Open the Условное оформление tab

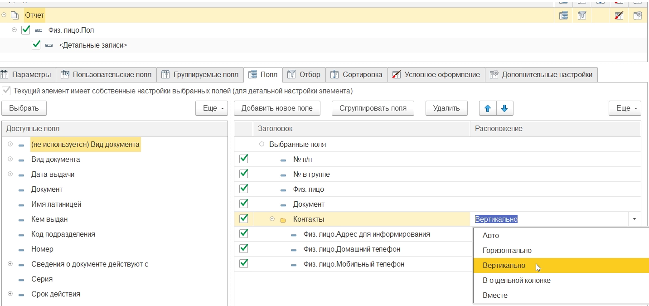(436, 75)
